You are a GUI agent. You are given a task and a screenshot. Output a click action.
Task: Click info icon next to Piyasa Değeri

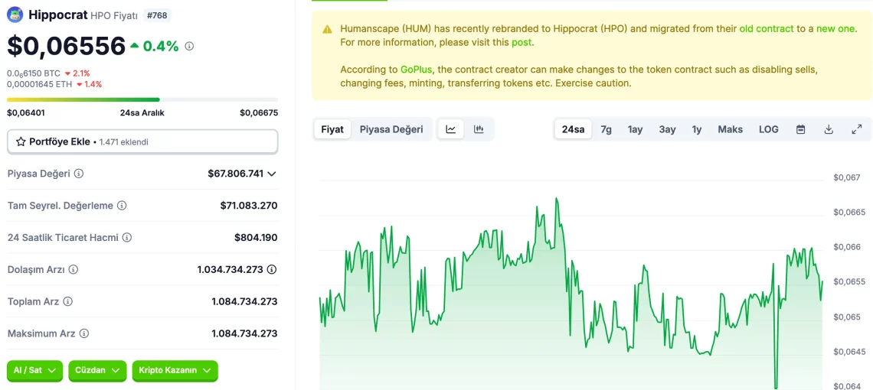coord(79,174)
